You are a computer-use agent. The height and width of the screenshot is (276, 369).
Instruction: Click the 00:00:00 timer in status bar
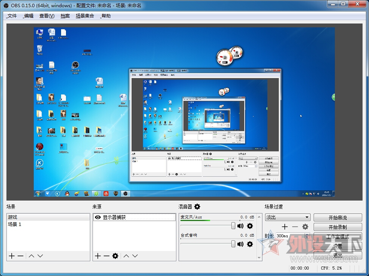(300, 268)
